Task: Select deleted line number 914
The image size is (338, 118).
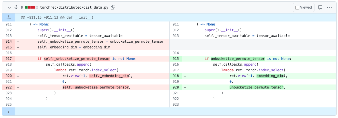Action: 8,42
